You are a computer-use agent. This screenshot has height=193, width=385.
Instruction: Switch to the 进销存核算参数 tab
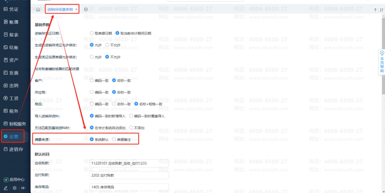click(x=60, y=9)
